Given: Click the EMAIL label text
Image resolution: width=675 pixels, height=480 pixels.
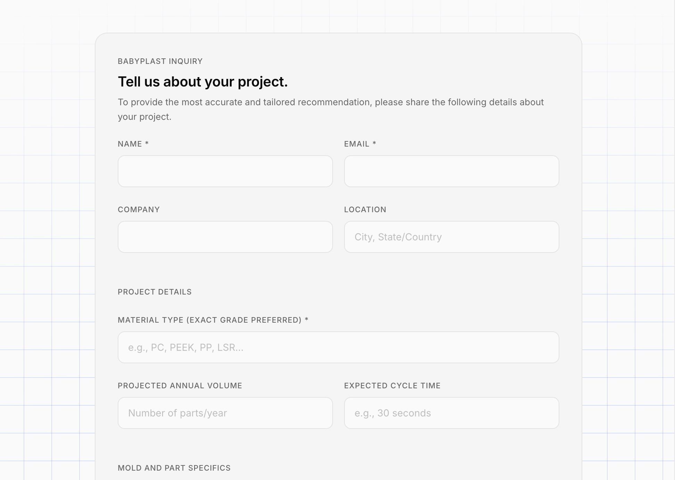Looking at the screenshot, I should [357, 144].
